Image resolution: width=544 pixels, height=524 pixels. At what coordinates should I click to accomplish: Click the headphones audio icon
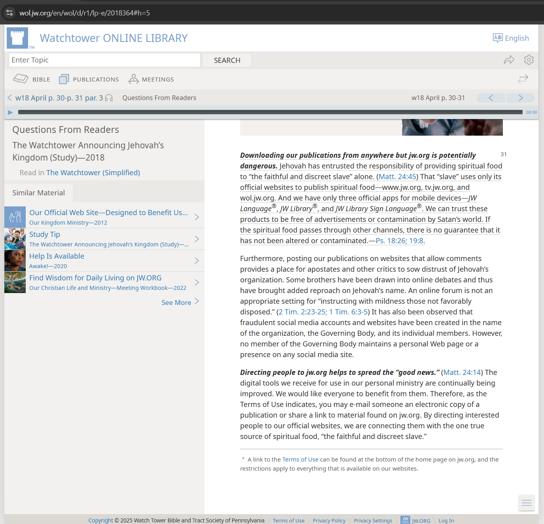coord(109,98)
